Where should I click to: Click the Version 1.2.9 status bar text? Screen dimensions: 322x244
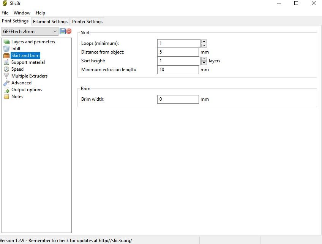coord(66,241)
